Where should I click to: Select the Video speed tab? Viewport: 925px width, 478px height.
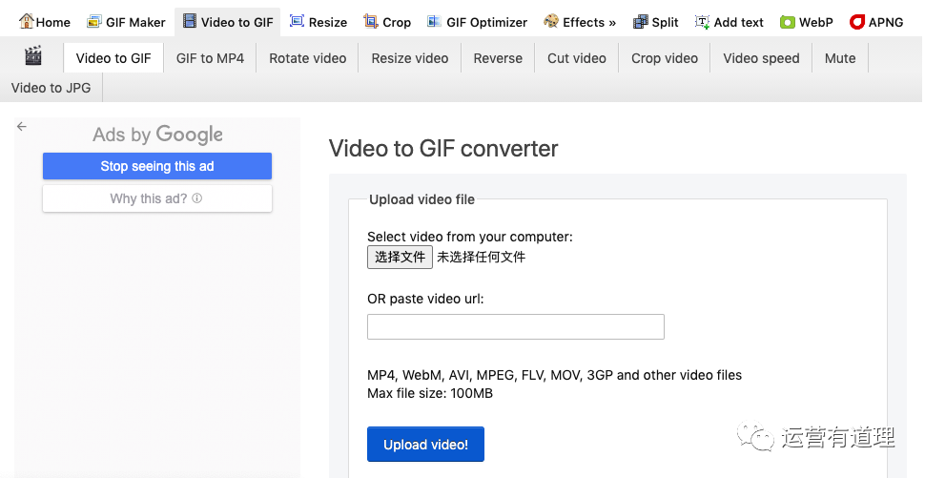tap(761, 58)
